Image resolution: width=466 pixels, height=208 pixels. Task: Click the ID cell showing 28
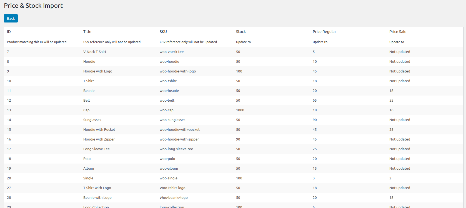pyautogui.click(x=9, y=197)
